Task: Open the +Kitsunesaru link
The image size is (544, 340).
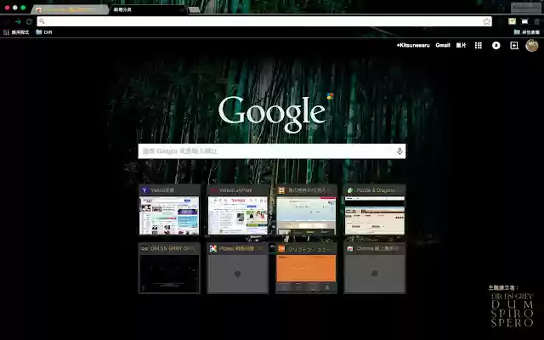Action: coord(413,45)
